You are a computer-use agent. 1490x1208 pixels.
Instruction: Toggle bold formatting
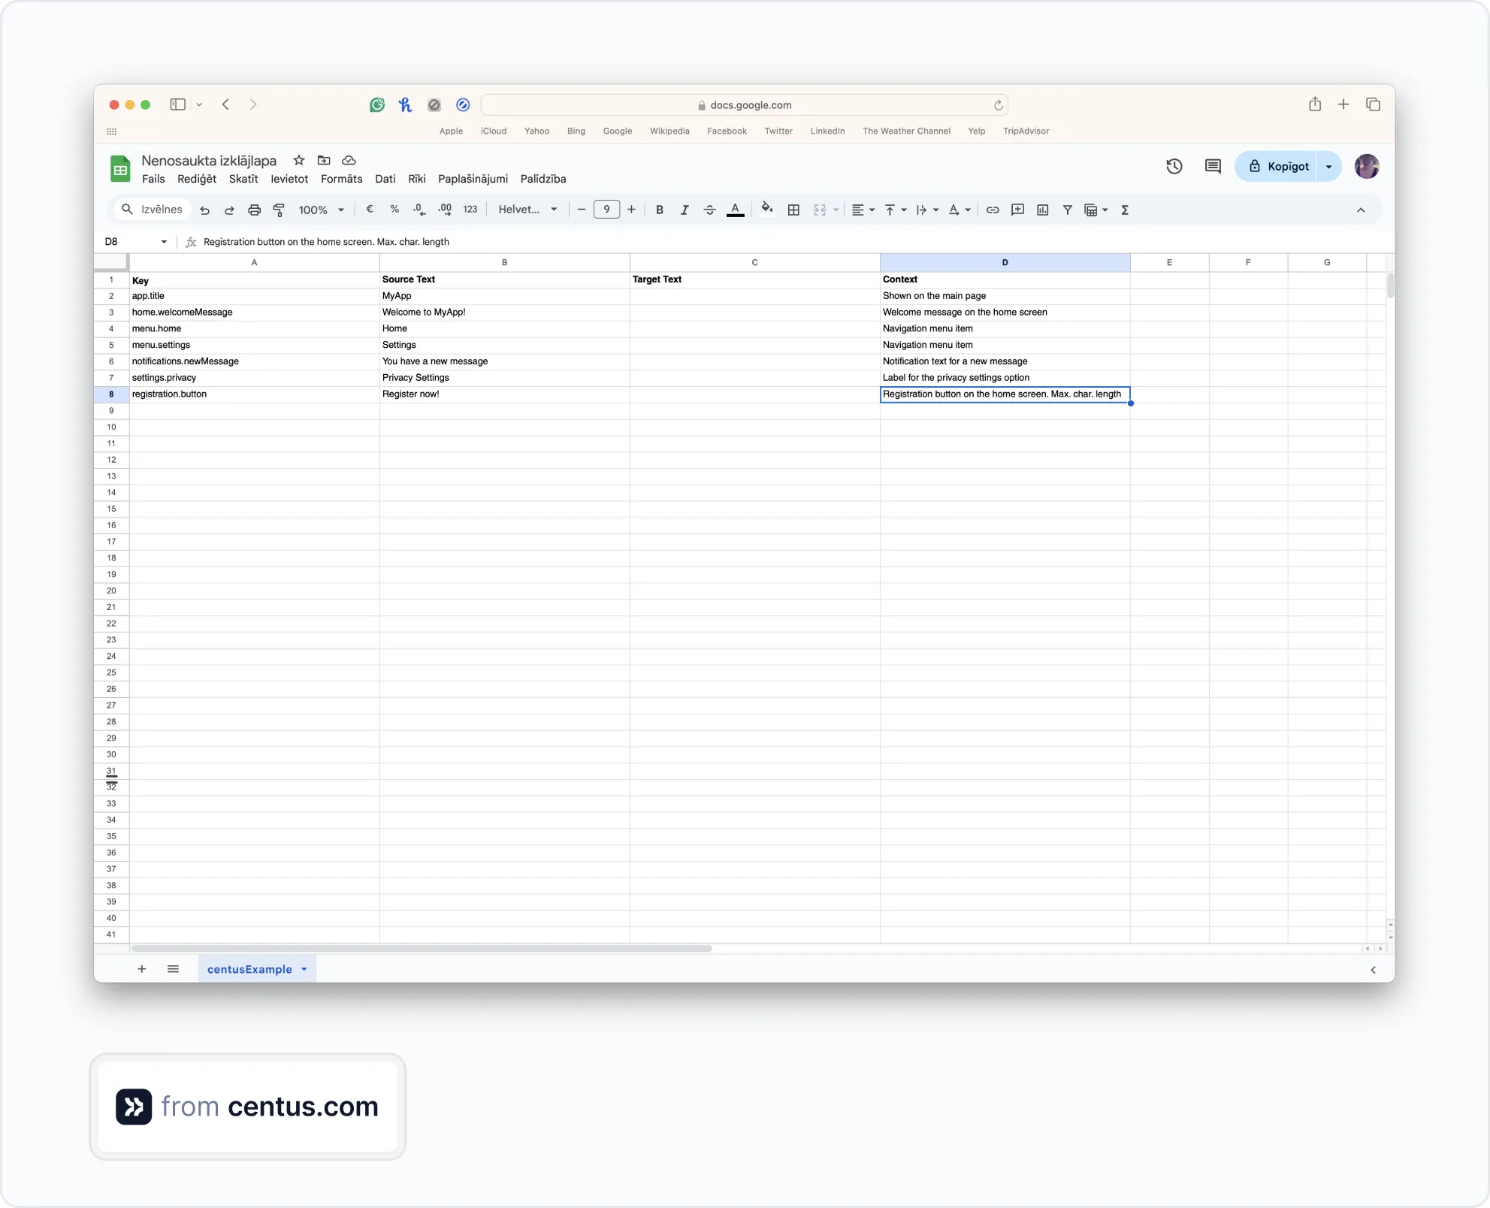click(659, 210)
